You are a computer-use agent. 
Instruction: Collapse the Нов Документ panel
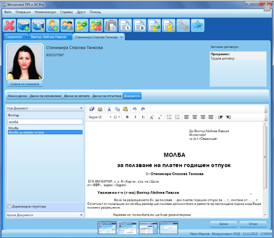(x=81, y=108)
